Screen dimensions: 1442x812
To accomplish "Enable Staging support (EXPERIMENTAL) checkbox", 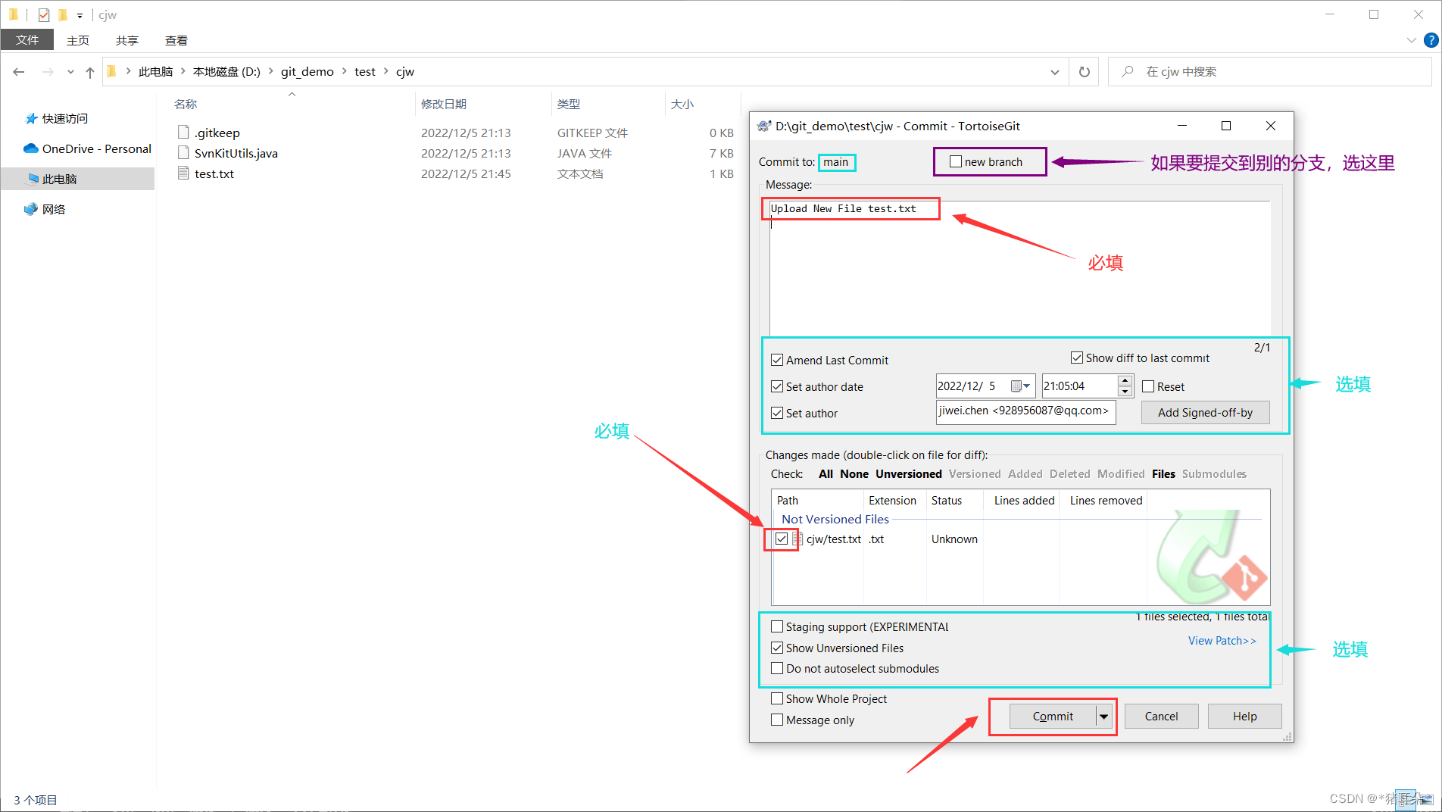I will coord(777,626).
